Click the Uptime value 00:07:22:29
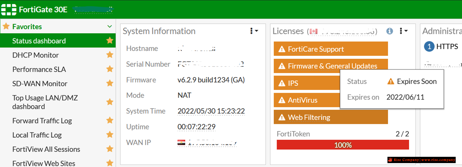Viewport: 462px width, 167px height. click(197, 127)
